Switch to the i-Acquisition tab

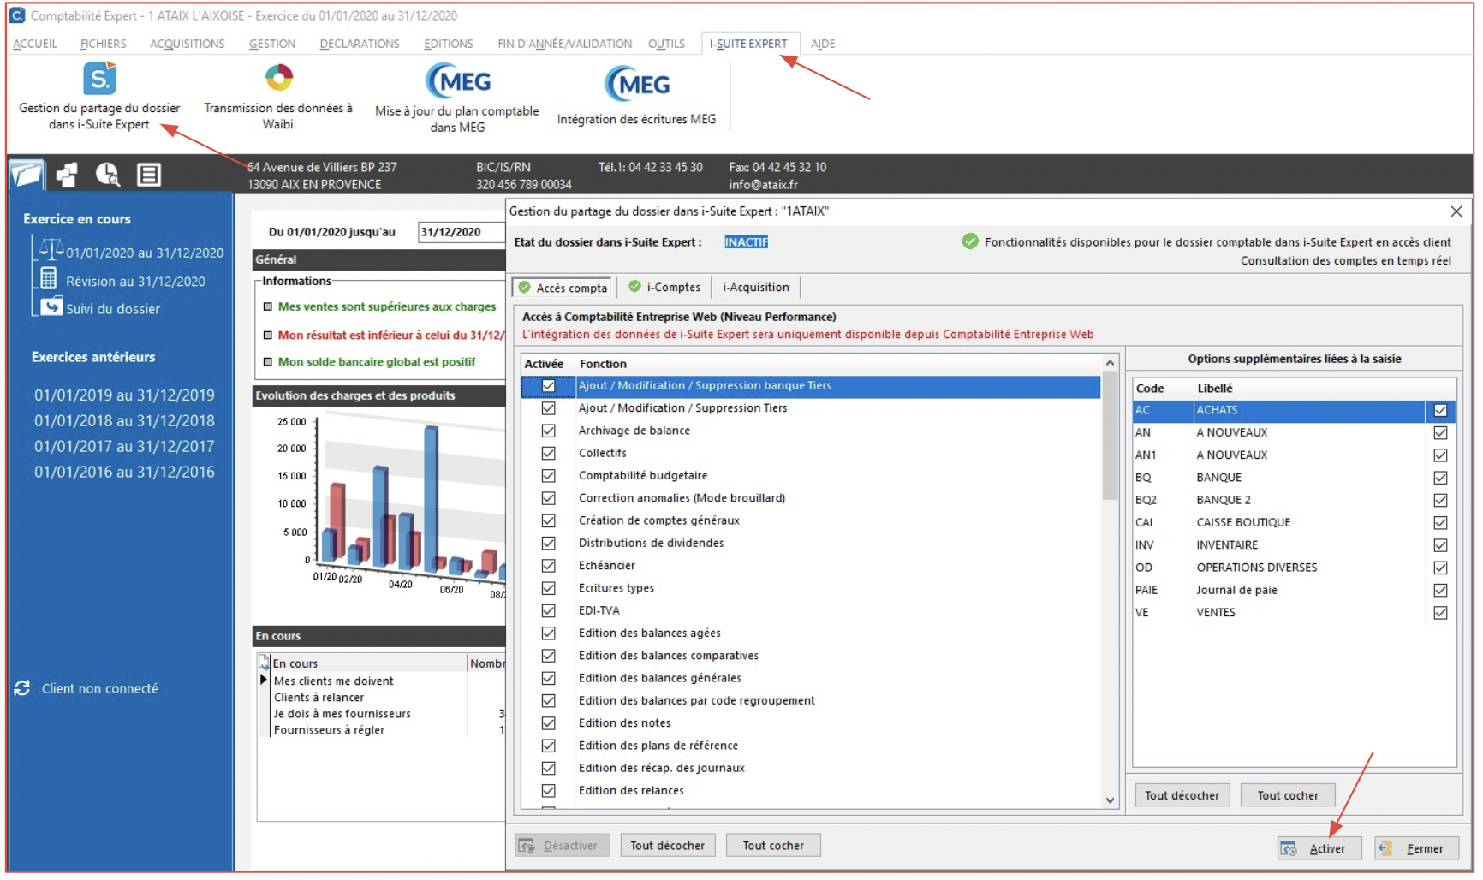coord(756,287)
